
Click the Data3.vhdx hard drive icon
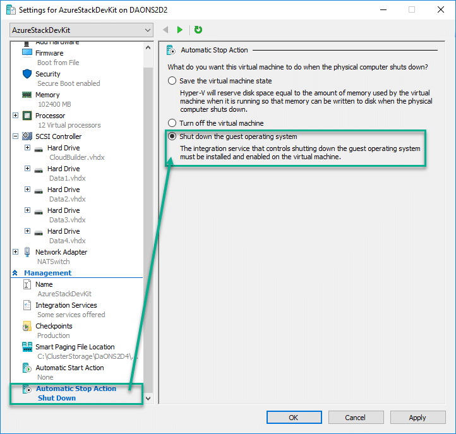click(x=39, y=212)
